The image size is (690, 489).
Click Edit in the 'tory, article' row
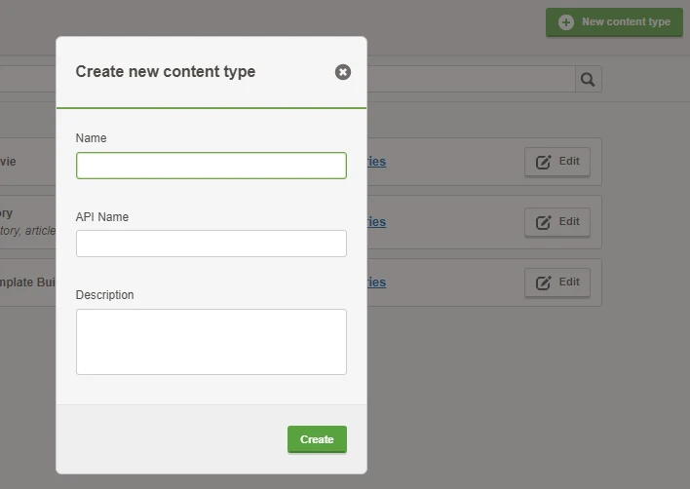pyautogui.click(x=557, y=222)
